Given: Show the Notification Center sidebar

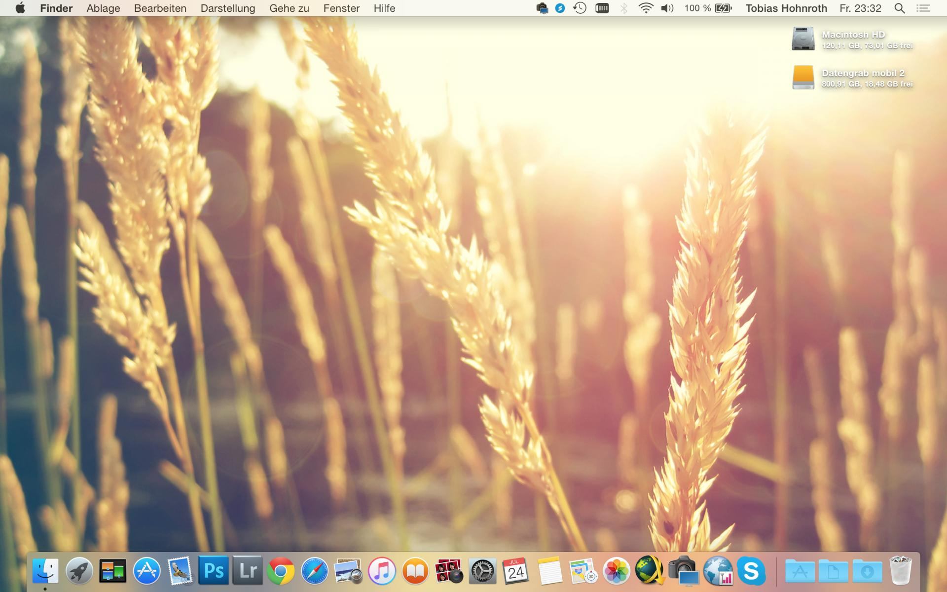Looking at the screenshot, I should [x=923, y=8].
